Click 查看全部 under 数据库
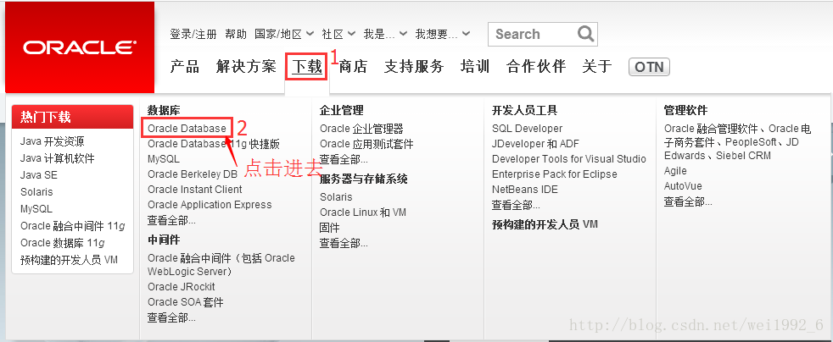The image size is (833, 342). coord(171,220)
